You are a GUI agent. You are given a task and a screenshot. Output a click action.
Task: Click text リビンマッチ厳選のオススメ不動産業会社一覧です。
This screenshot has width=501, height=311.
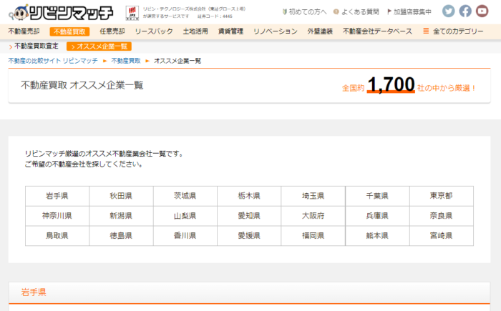point(104,154)
